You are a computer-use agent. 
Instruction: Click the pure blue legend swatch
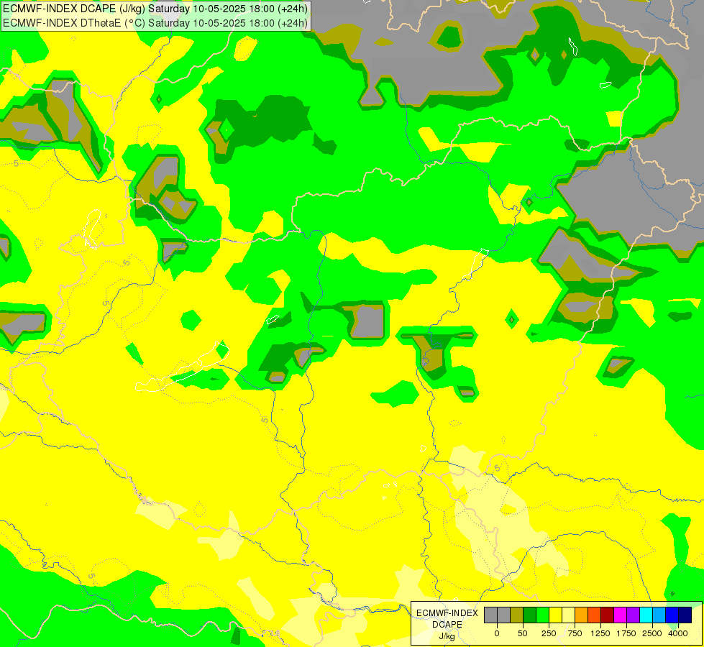[672, 615]
